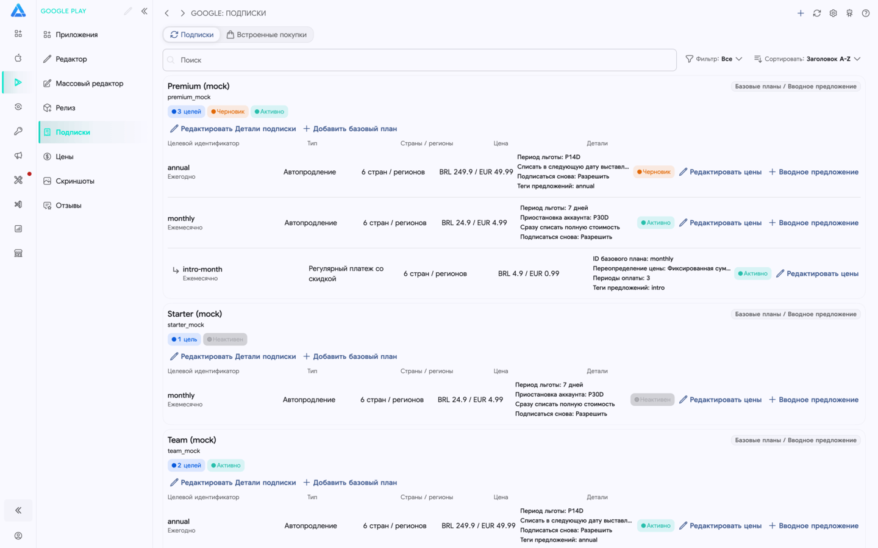878x548 pixels.
Task: Add intro offer to Premium monthly plan
Action: point(813,223)
